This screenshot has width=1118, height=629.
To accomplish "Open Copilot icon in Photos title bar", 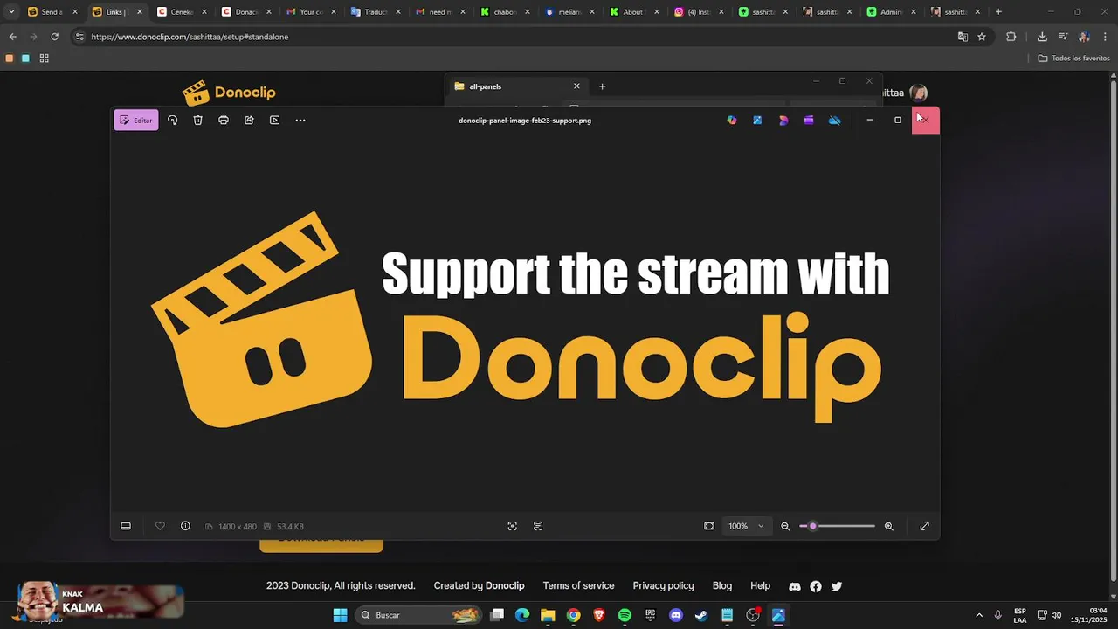I will (x=732, y=120).
